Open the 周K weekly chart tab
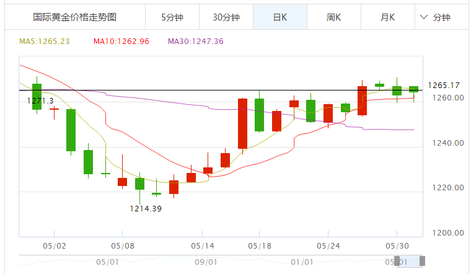The height and width of the screenshot is (274, 471). pos(333,17)
